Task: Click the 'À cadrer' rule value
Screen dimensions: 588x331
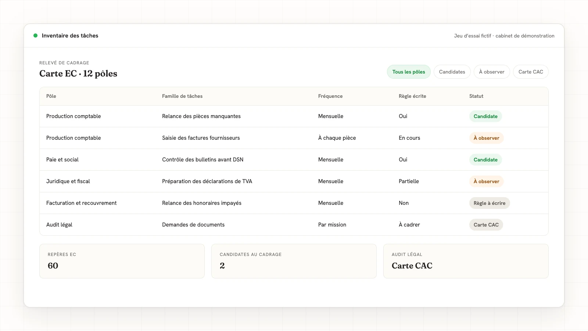Action: coord(409,225)
